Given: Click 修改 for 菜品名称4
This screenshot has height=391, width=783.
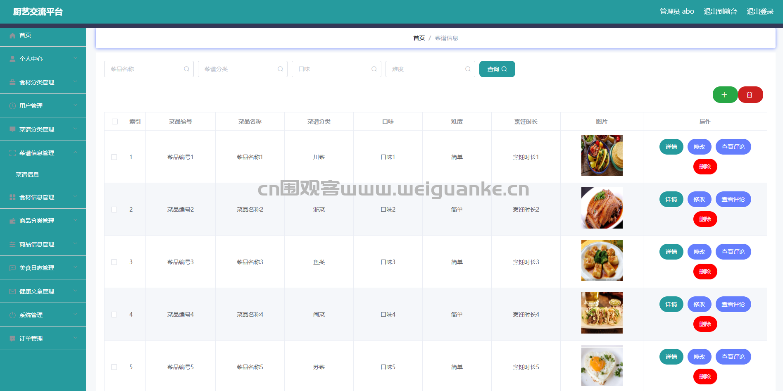Looking at the screenshot, I should pyautogui.click(x=699, y=304).
